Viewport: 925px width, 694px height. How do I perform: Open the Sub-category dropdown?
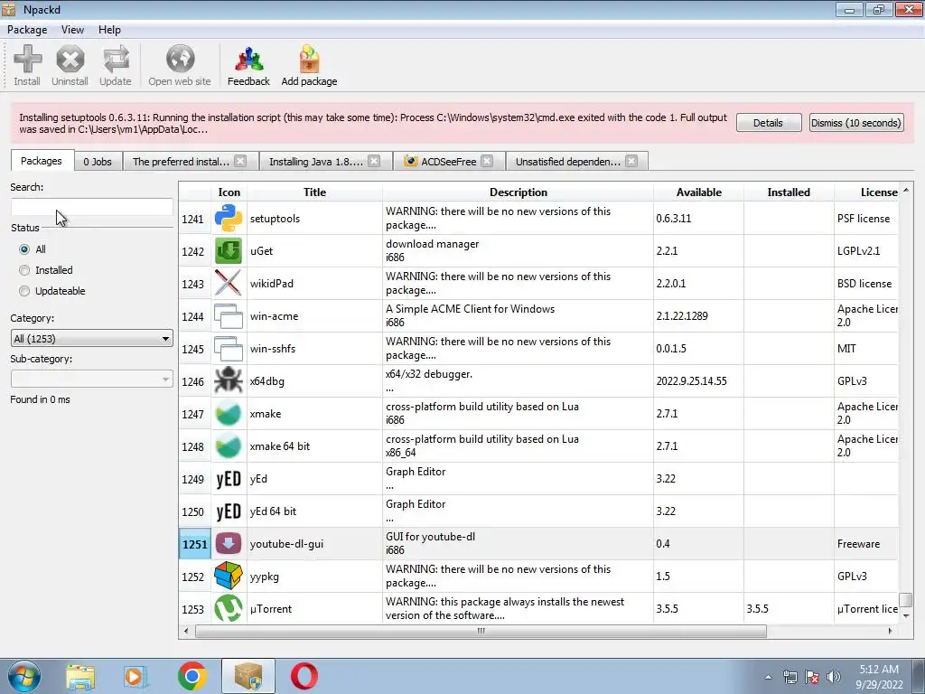(x=92, y=379)
